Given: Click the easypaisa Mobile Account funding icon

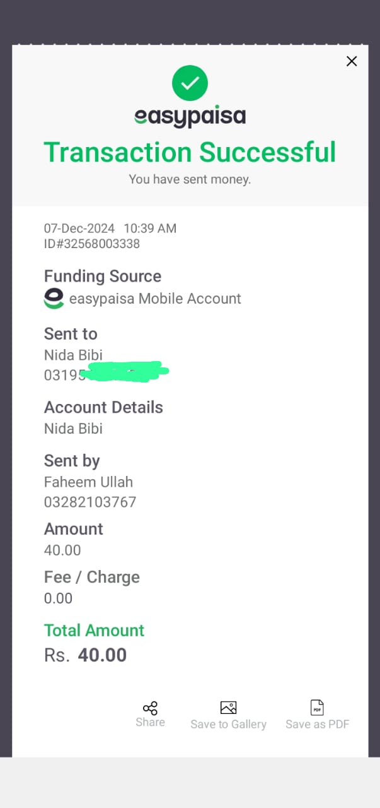Looking at the screenshot, I should 54,299.
